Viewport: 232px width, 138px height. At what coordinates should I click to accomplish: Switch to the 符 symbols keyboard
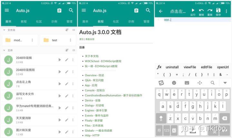pos(159,130)
